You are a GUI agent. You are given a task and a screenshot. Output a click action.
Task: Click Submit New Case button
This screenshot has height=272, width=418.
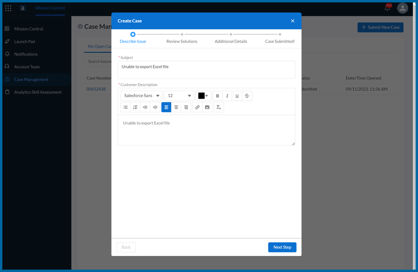pyautogui.click(x=380, y=27)
